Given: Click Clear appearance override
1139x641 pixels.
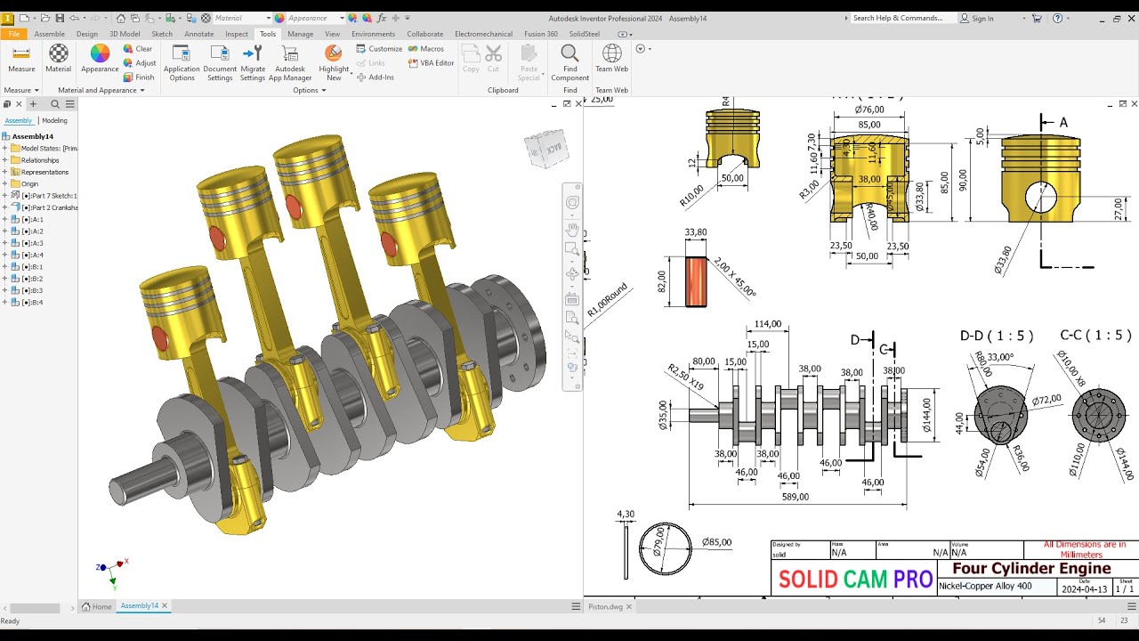Looking at the screenshot, I should click(x=138, y=49).
